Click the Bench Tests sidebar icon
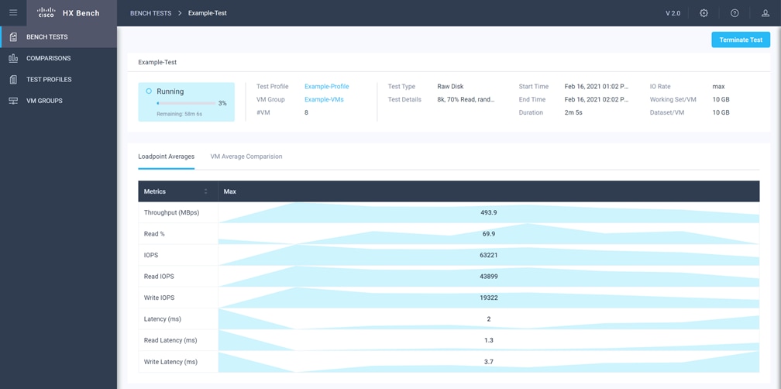This screenshot has height=389, width=781. (x=13, y=37)
